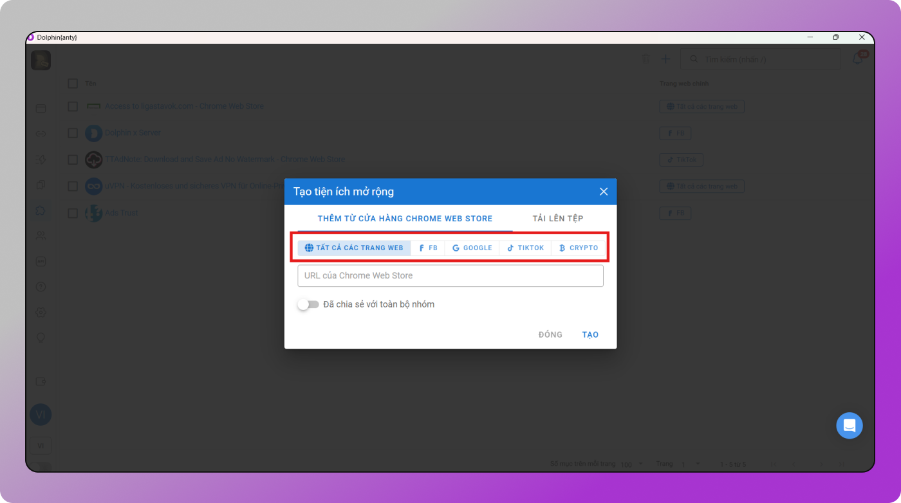Screen dimensions: 901x503
Task: Toggle the share with whole team switch
Action: tap(308, 304)
